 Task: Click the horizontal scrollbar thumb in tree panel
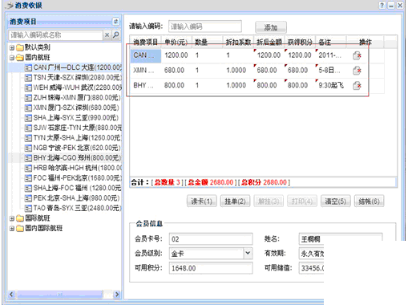[x=59, y=295]
